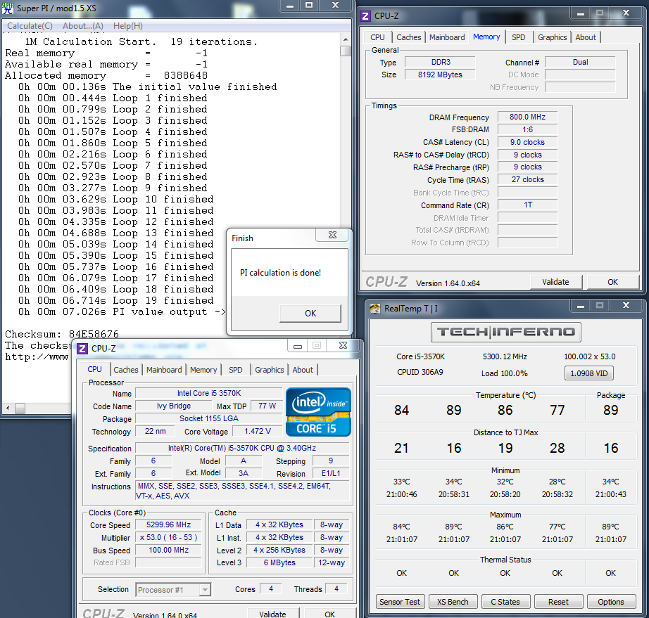Click the CPU-Z Z icon in Memory window title bar
Screen dimensions: 649x618
365,16
